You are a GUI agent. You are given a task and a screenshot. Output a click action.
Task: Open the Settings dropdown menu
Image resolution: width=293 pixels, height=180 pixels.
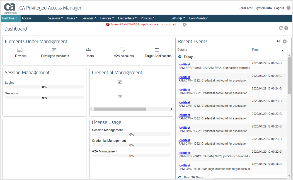coord(178,18)
